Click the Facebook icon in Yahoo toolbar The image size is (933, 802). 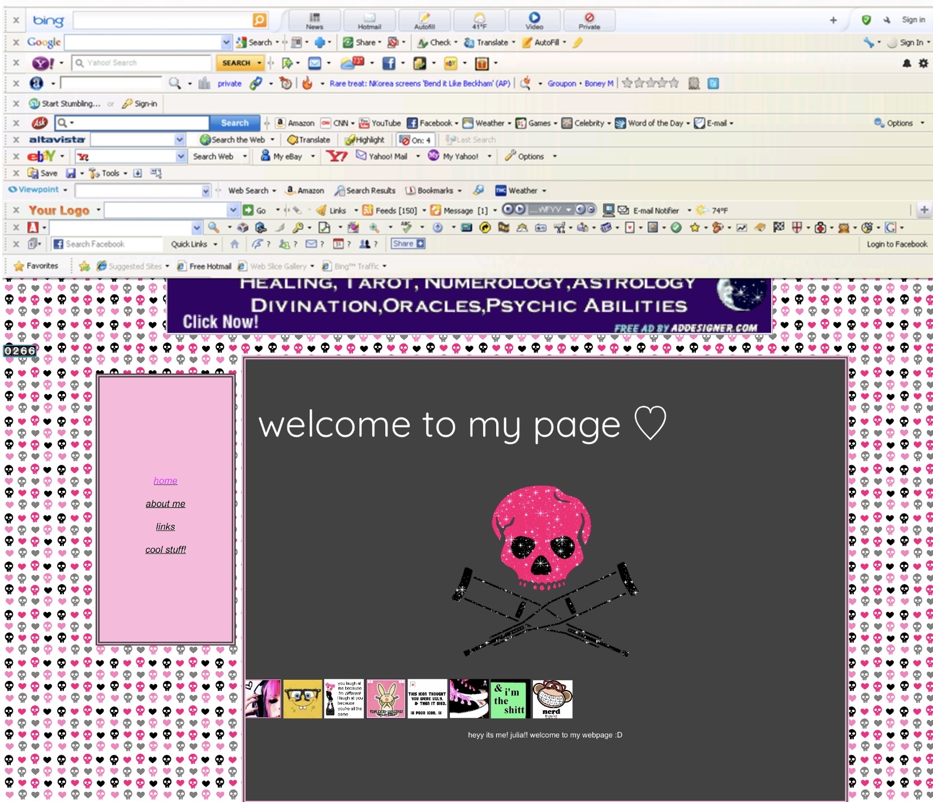(389, 63)
